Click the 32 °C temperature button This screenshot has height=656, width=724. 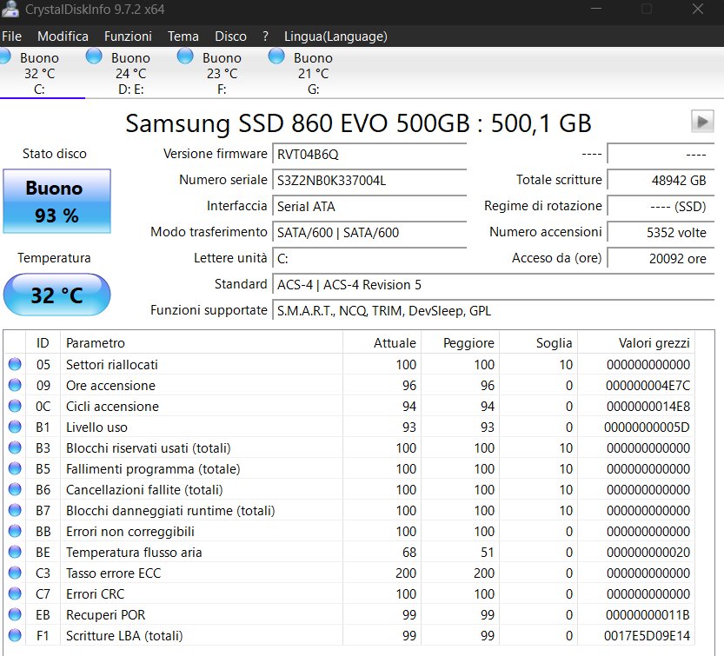pyautogui.click(x=56, y=295)
